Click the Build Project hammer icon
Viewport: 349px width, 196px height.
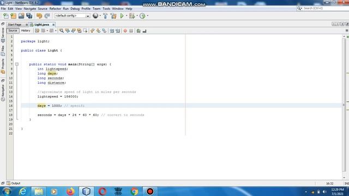105,16
